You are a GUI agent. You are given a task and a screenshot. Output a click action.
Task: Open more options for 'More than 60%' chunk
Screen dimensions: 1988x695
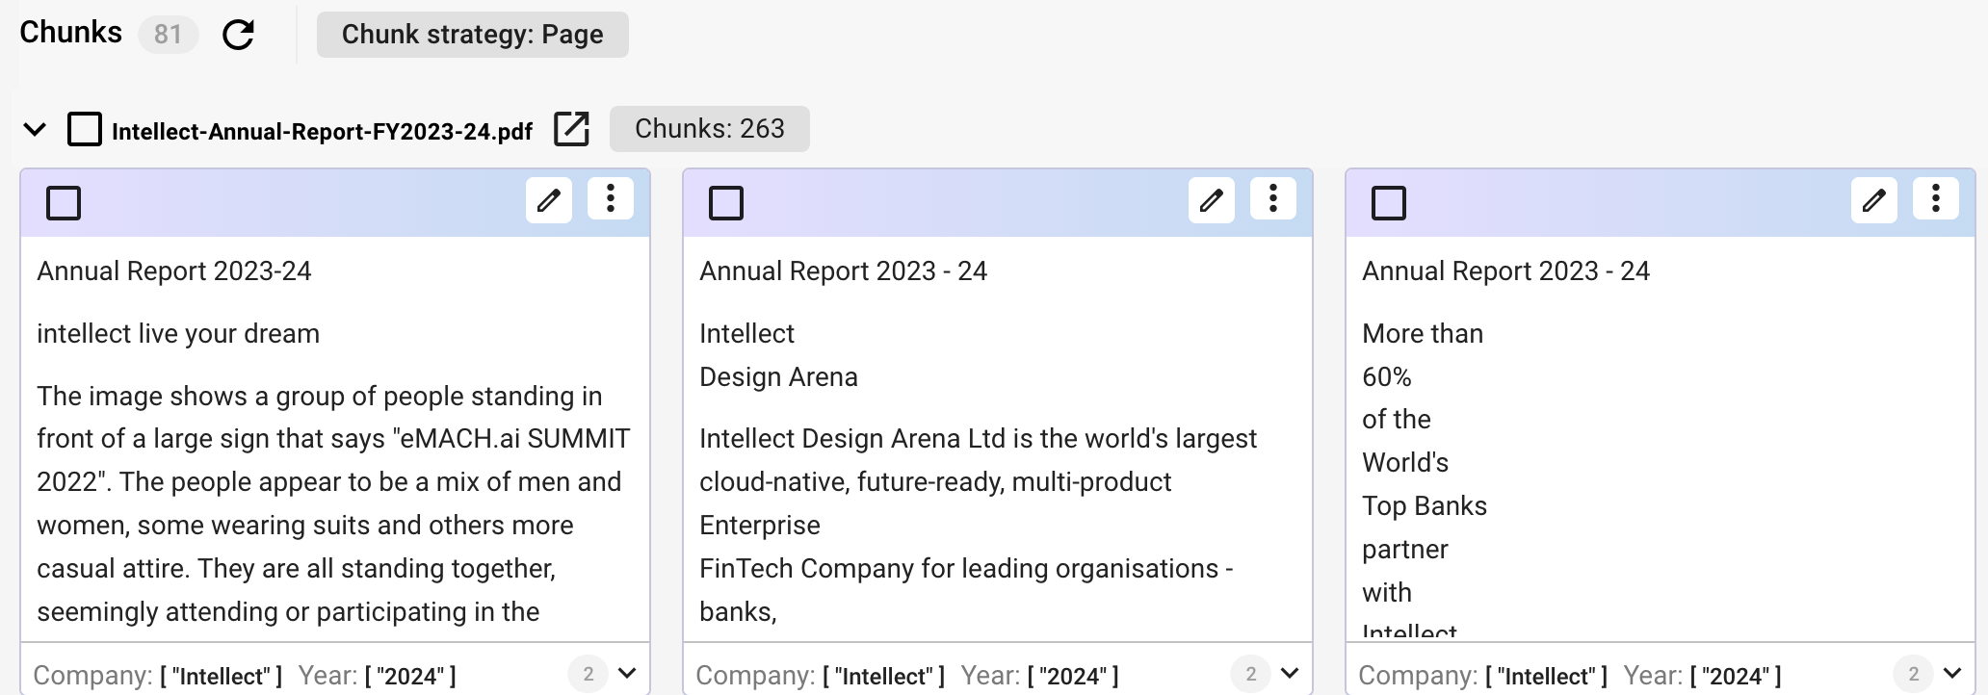(x=1936, y=199)
